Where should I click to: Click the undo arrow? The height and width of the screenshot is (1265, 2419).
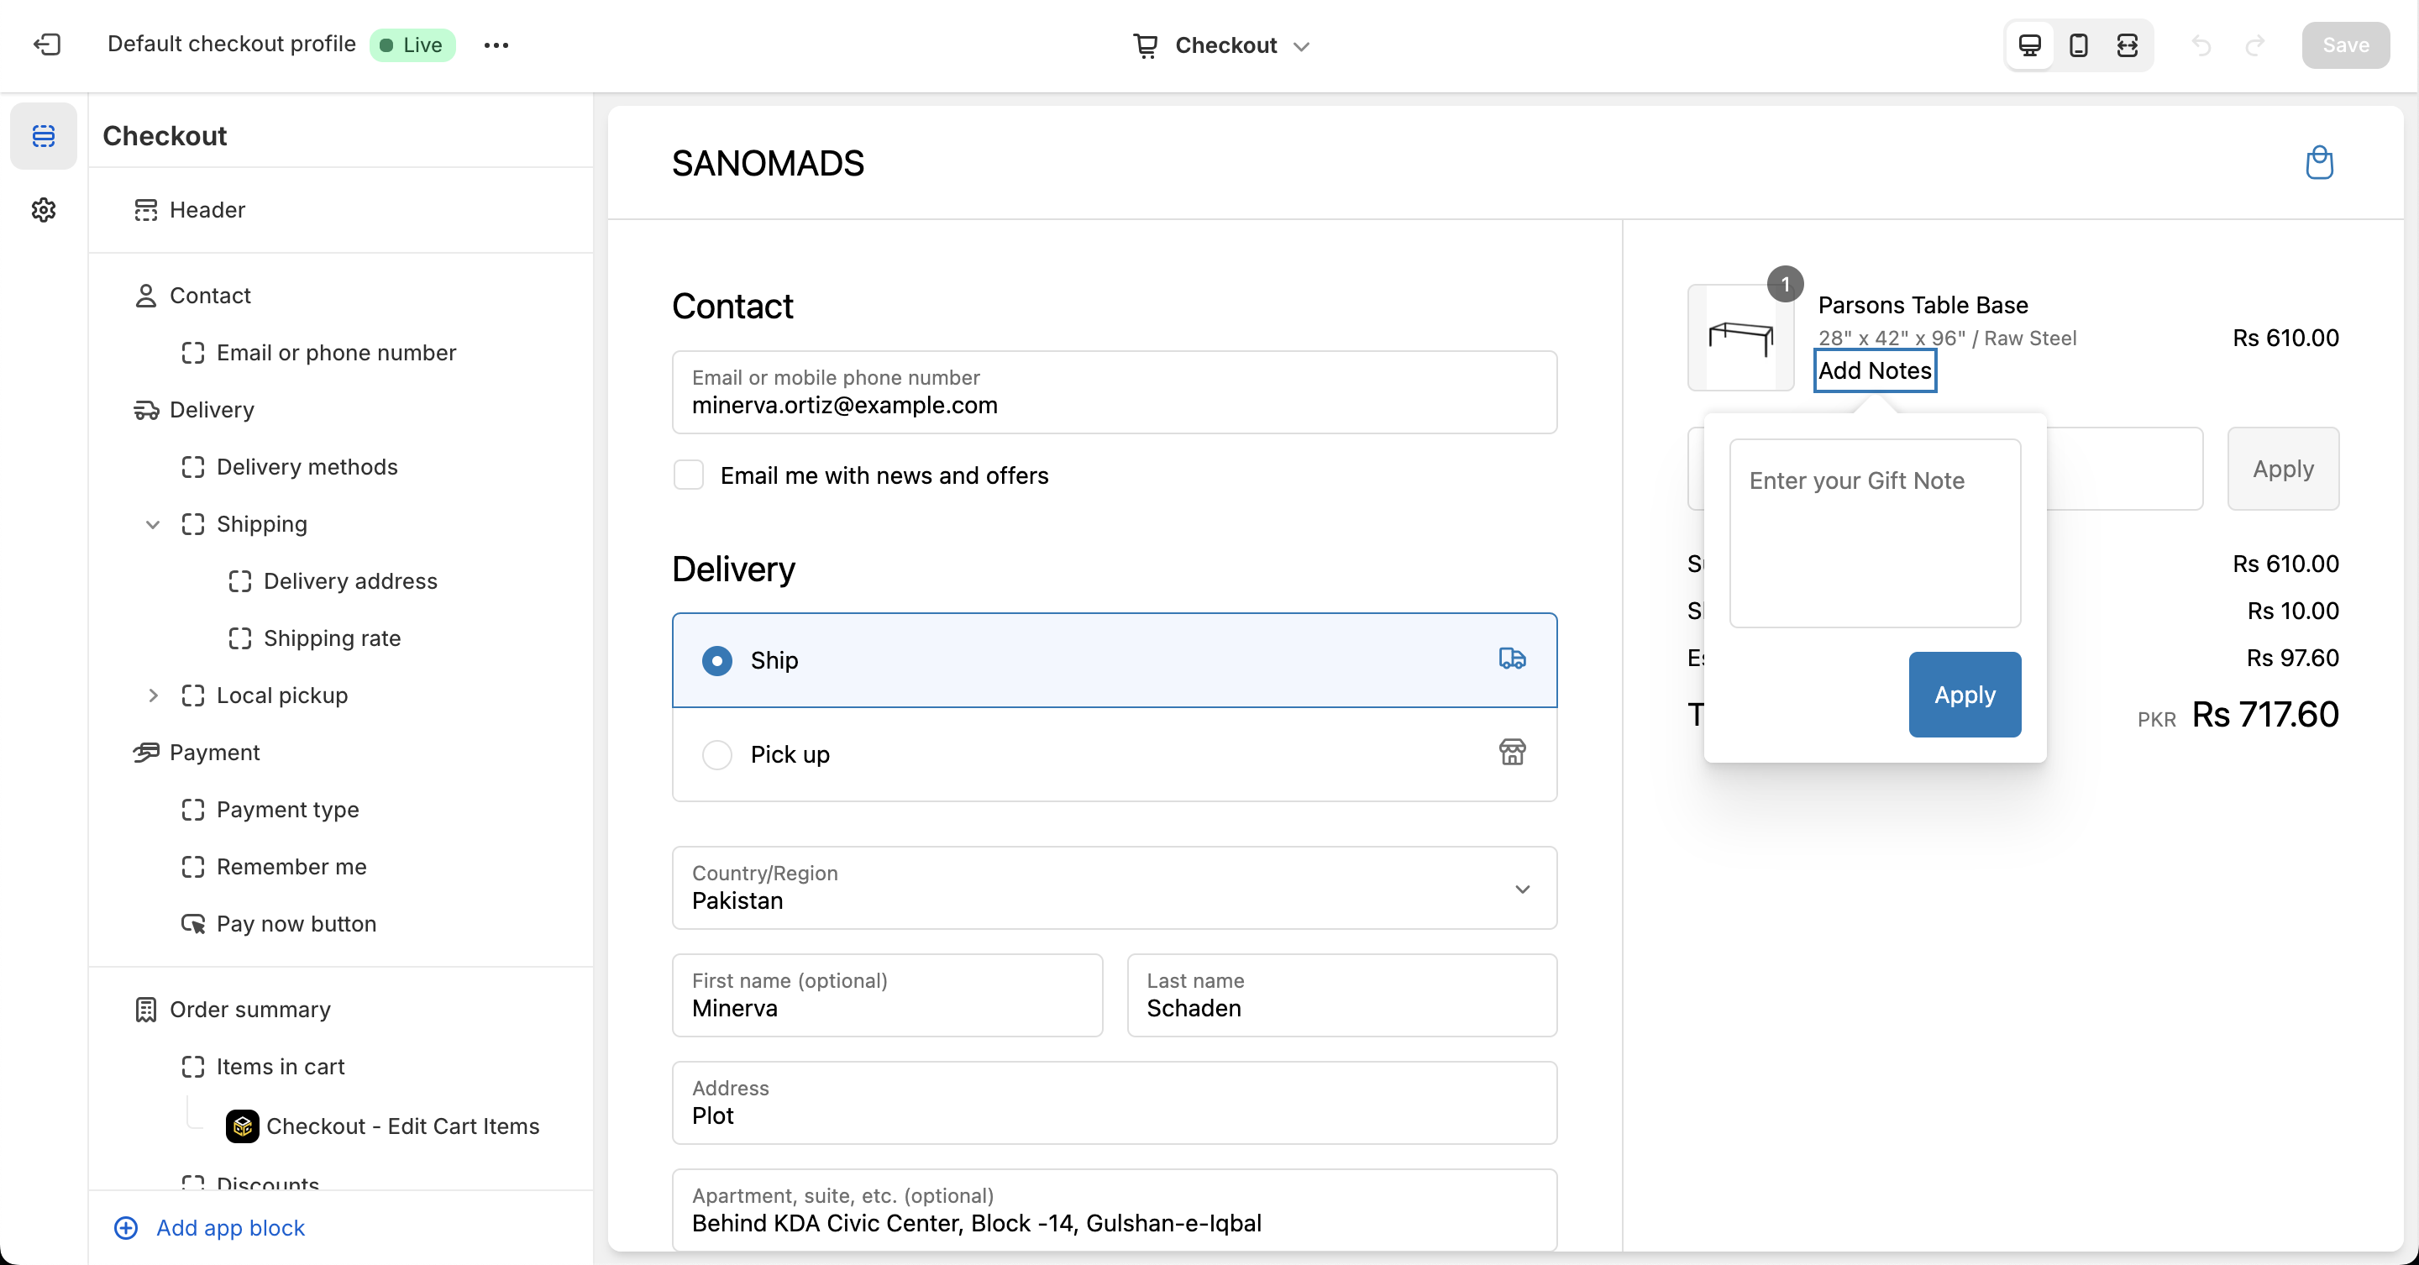pyautogui.click(x=2201, y=45)
